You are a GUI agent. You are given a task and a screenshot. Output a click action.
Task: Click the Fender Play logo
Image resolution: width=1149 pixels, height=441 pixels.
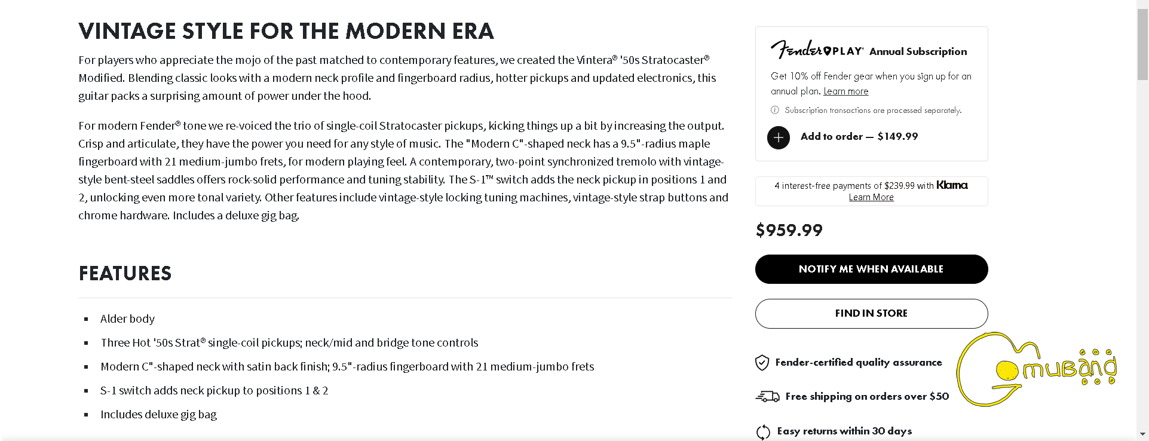(816, 50)
